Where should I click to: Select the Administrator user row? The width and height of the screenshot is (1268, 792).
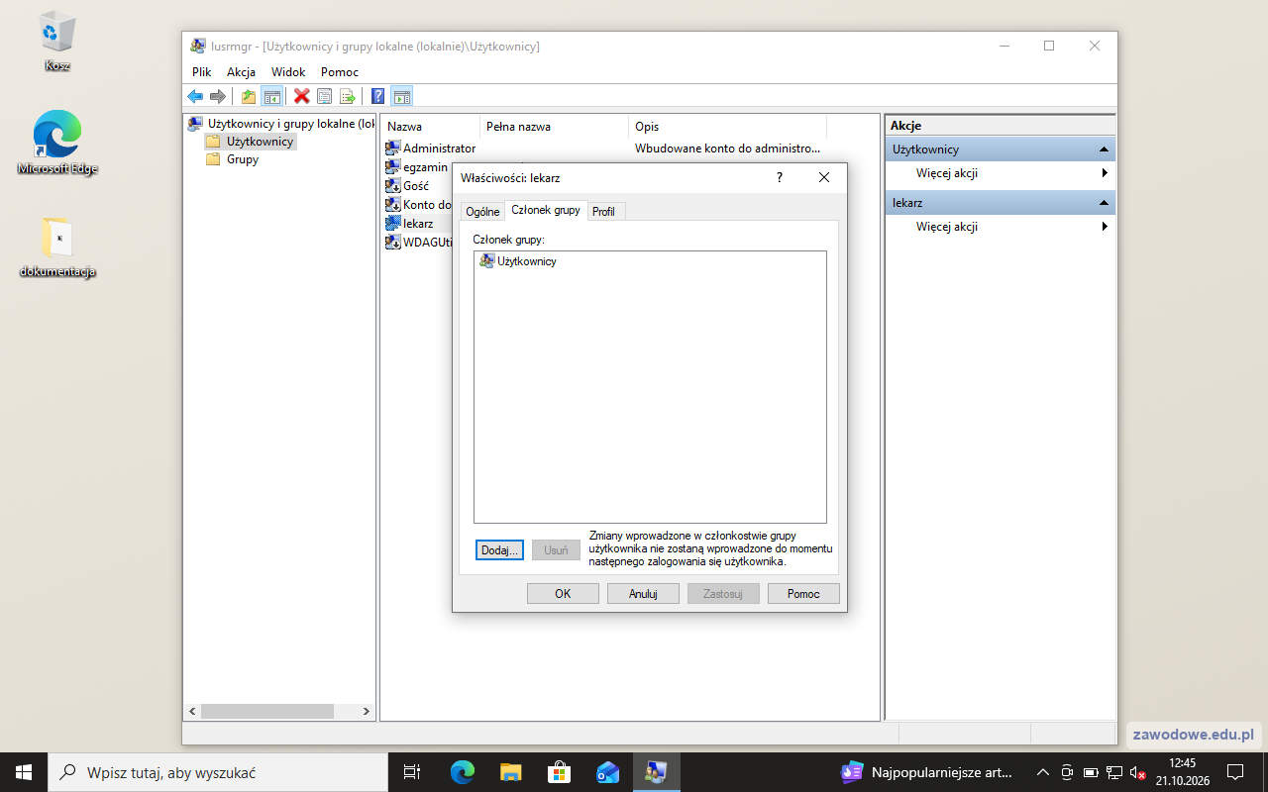tap(431, 148)
